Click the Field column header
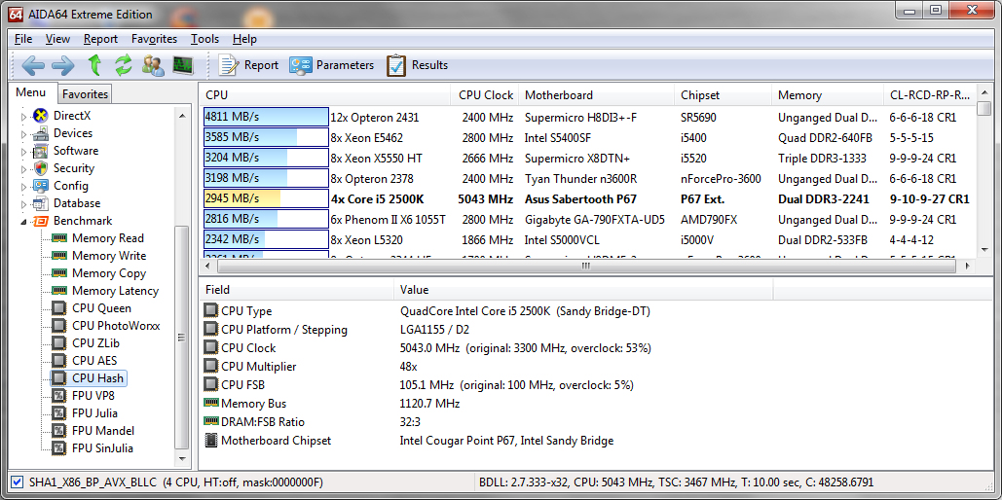This screenshot has width=1002, height=500. 296,290
